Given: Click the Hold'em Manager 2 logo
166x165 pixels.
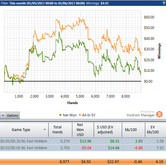Looking at the screenshot, I should pos(159,114).
